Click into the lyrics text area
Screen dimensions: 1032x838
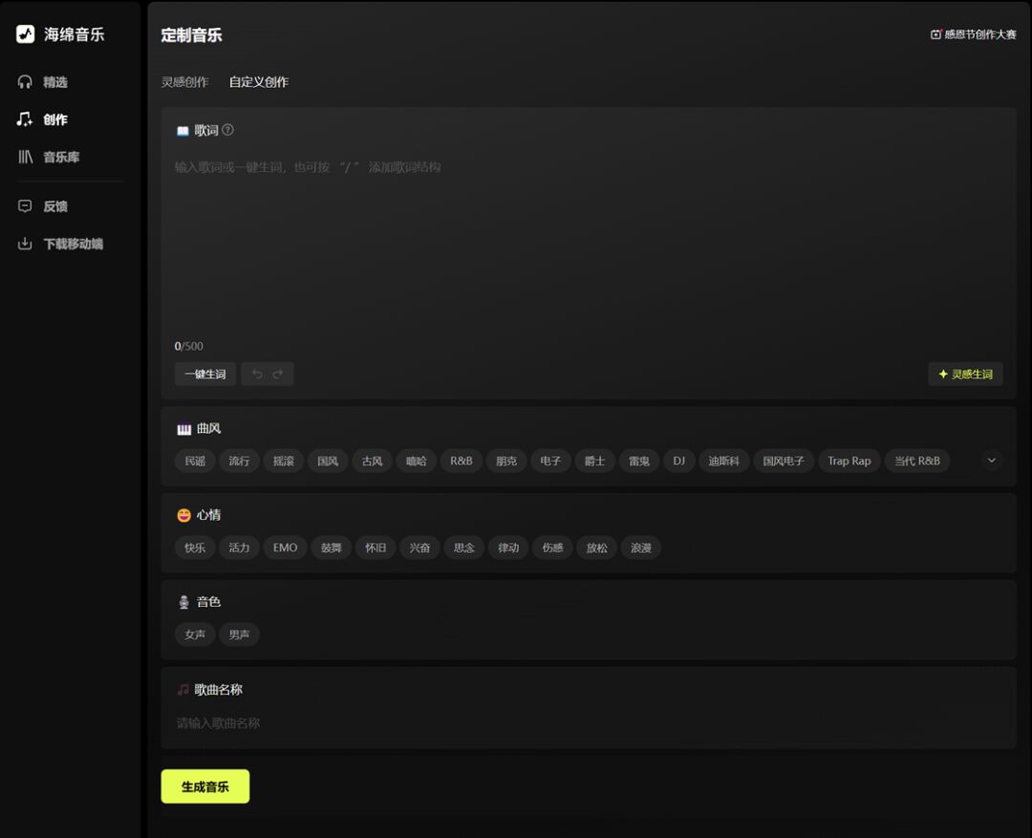(588, 248)
